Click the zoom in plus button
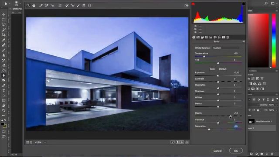The image size is (279, 157). 31,142
